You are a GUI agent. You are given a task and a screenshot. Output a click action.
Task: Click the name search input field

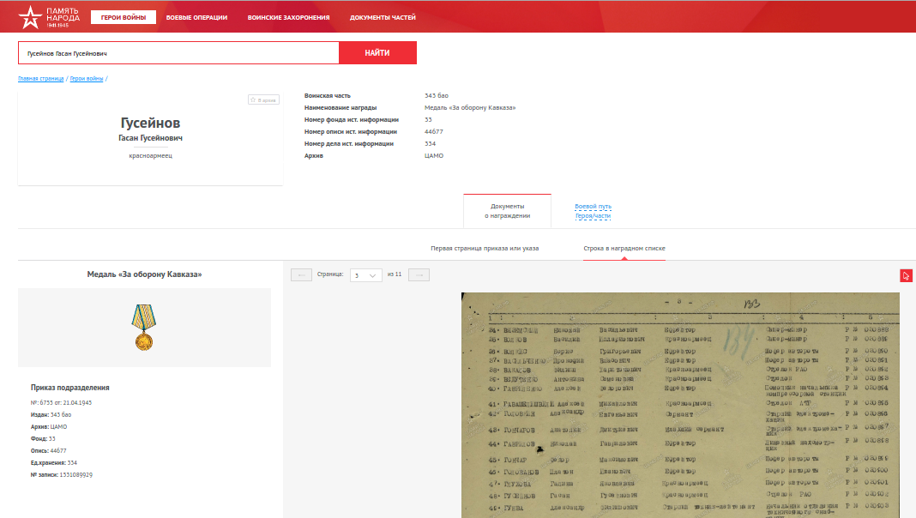178,53
